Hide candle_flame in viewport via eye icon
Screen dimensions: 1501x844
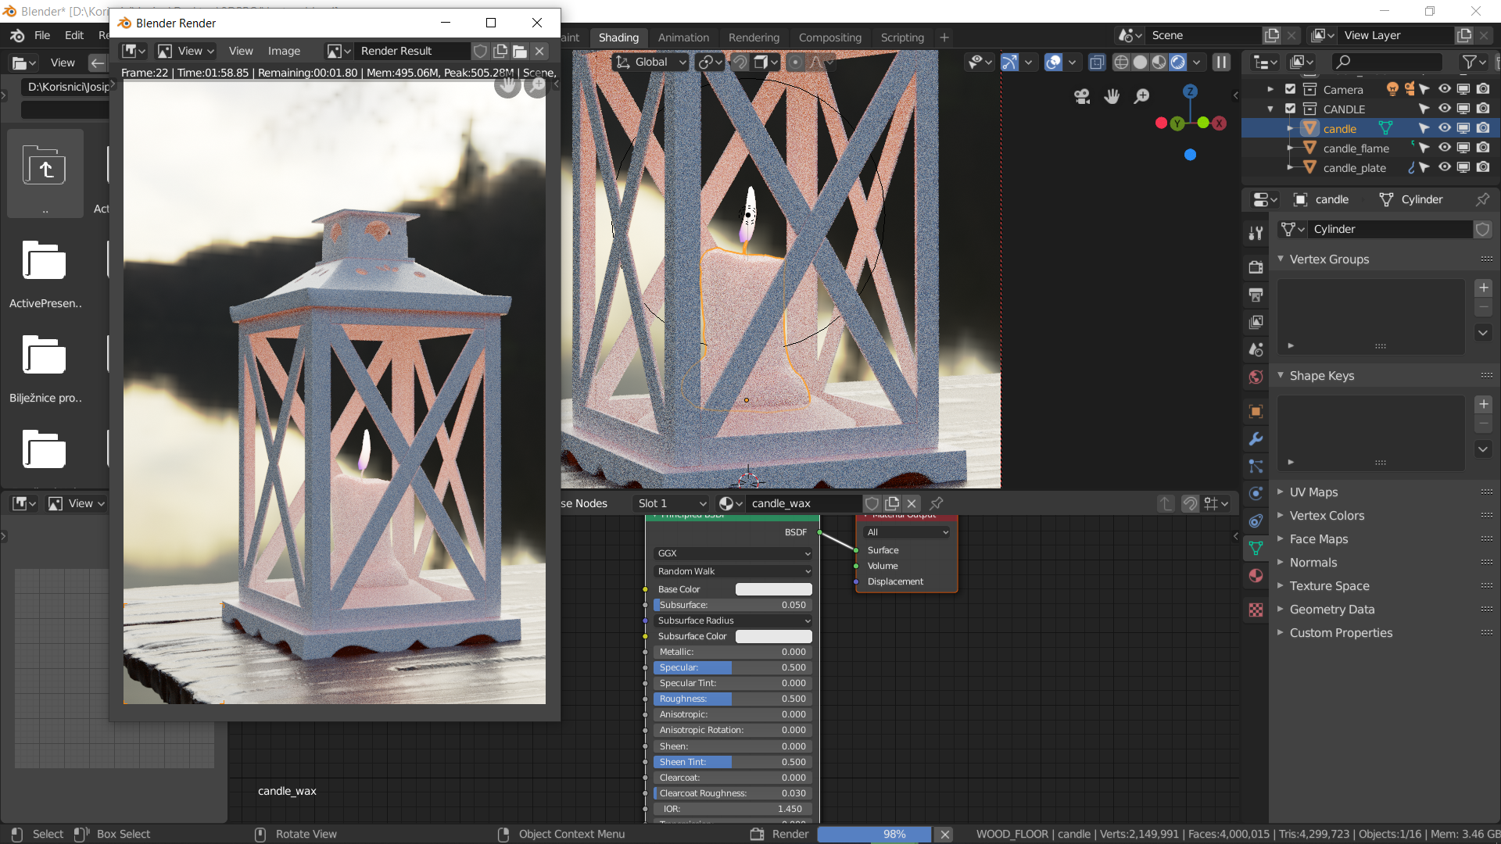(1445, 148)
